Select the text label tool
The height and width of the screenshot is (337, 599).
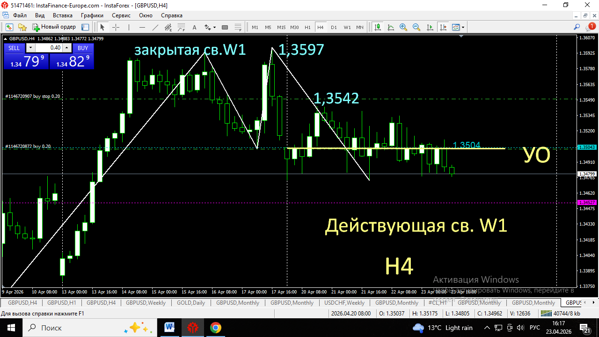tap(194, 27)
